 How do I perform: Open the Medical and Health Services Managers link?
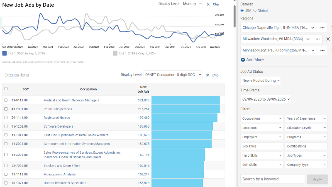(x=71, y=100)
